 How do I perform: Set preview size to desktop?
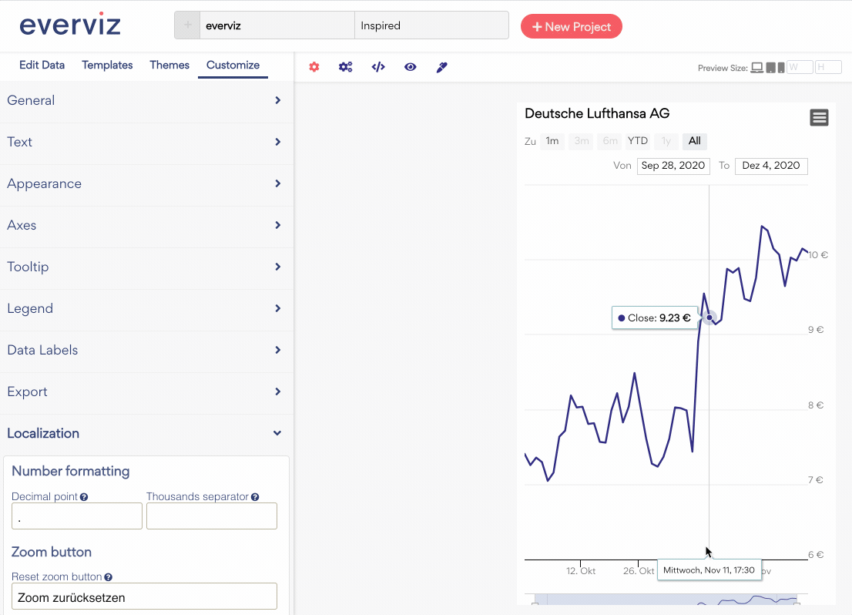click(x=757, y=68)
